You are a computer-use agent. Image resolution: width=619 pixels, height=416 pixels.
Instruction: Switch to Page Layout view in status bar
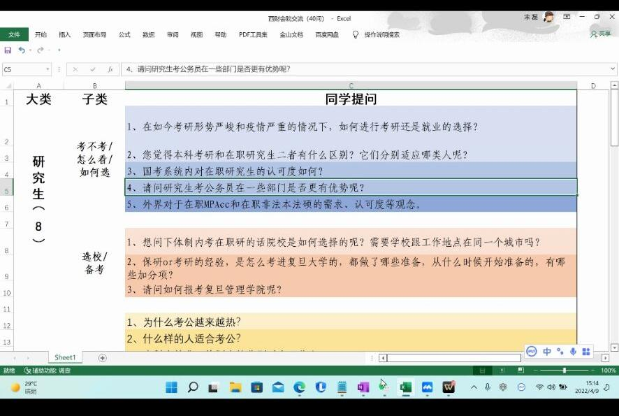pos(501,371)
